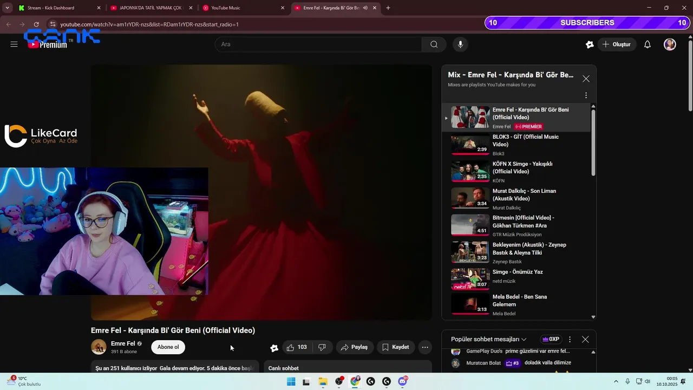Play Simge - Önümüz Yaz
This screenshot has height=390, width=693.
[521, 279]
